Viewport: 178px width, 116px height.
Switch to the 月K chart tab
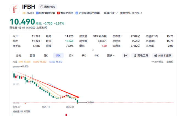pos(71,56)
